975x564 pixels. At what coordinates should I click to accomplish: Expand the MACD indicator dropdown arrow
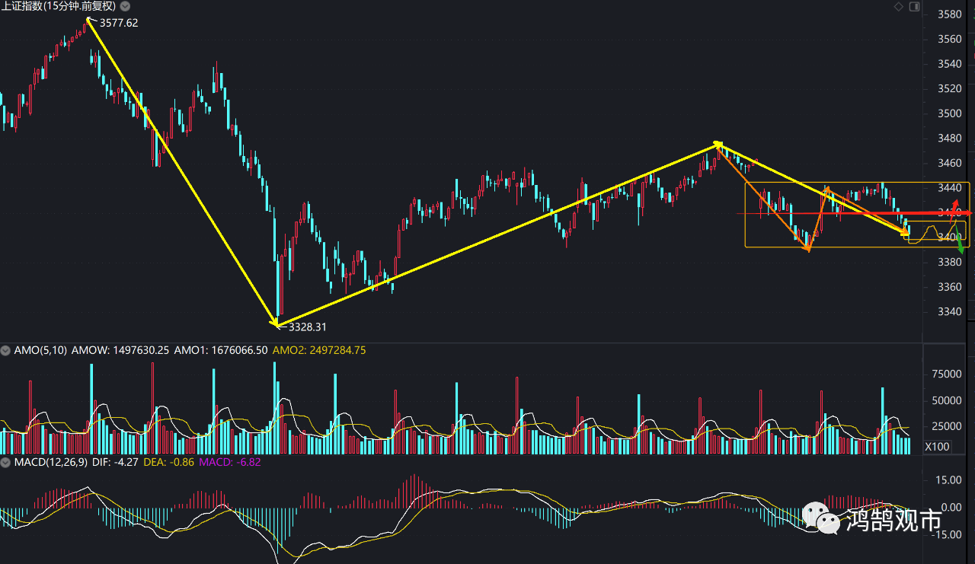pos(6,462)
